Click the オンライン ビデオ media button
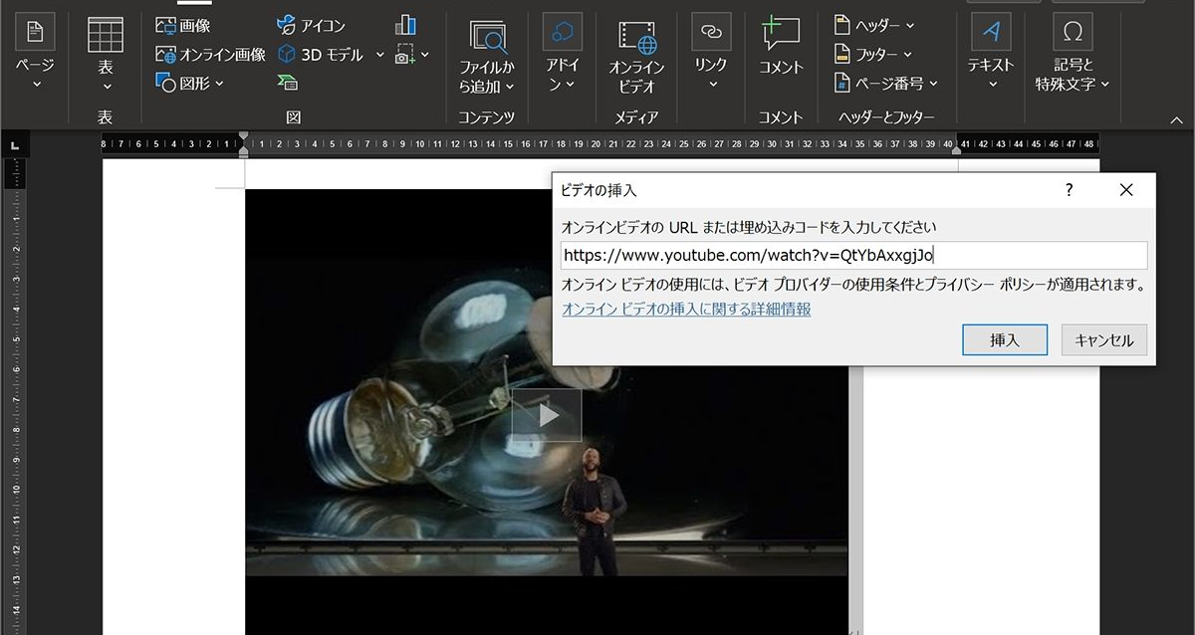The height and width of the screenshot is (635, 1195). 636,50
